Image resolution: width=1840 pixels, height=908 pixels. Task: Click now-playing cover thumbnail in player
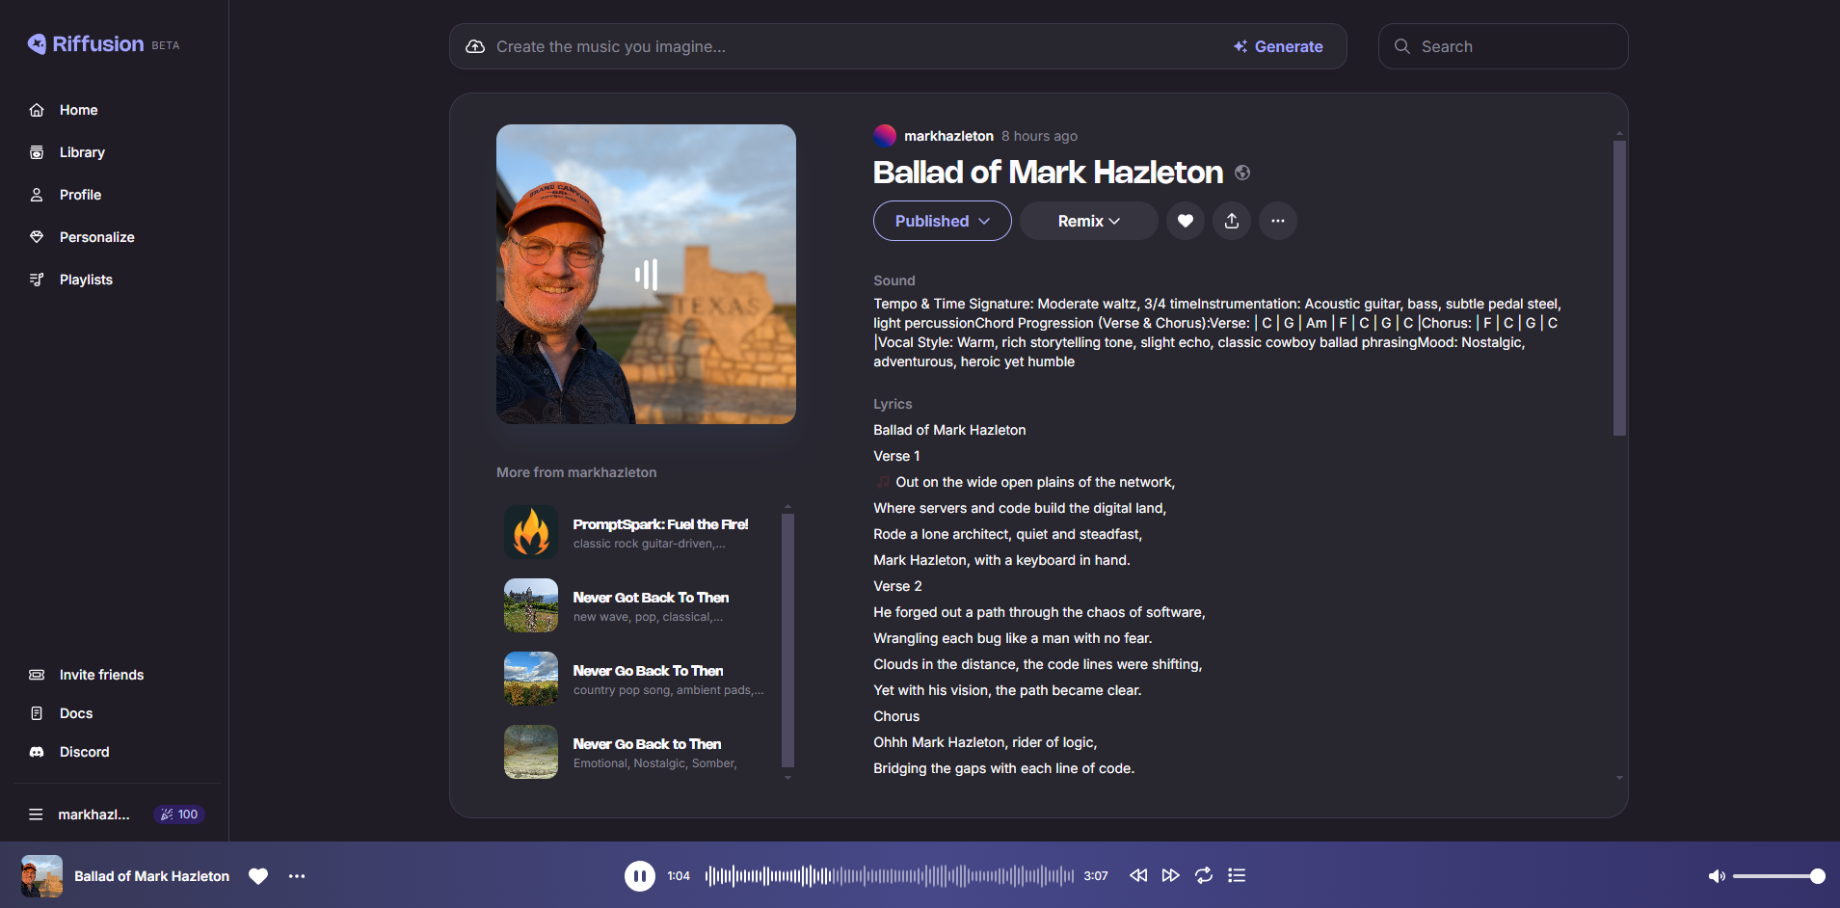coord(41,875)
